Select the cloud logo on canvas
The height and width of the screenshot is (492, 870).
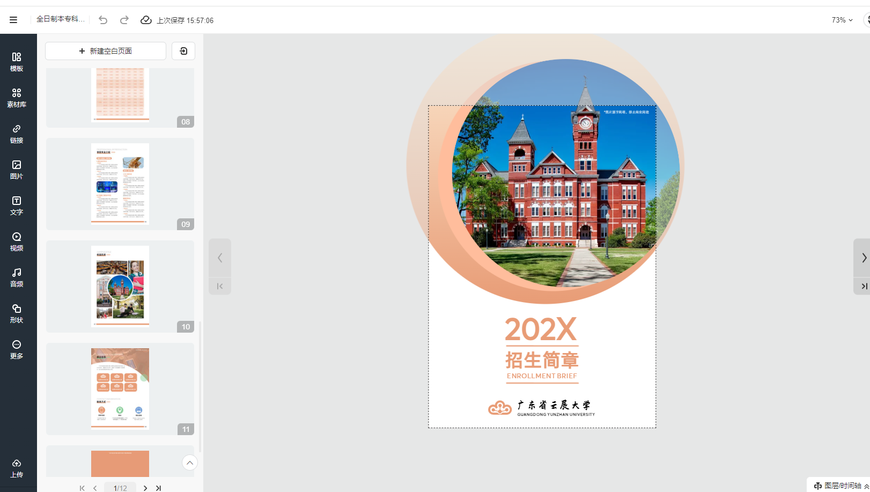[x=500, y=408]
